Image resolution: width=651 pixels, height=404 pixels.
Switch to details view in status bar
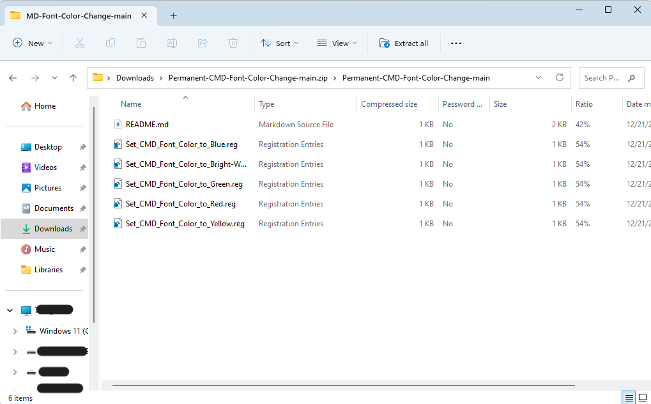[x=629, y=398]
